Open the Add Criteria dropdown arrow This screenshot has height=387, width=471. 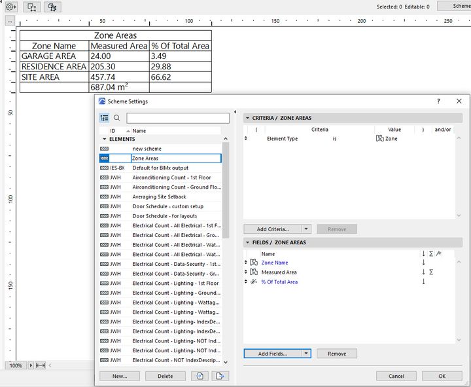(305, 229)
